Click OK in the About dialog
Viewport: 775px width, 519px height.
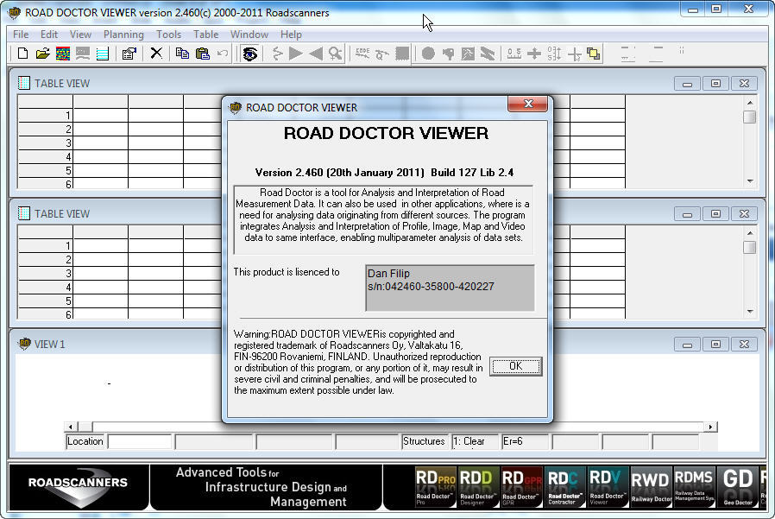[x=515, y=366]
